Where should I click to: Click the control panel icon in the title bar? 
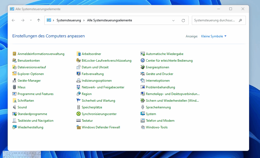[12, 9]
